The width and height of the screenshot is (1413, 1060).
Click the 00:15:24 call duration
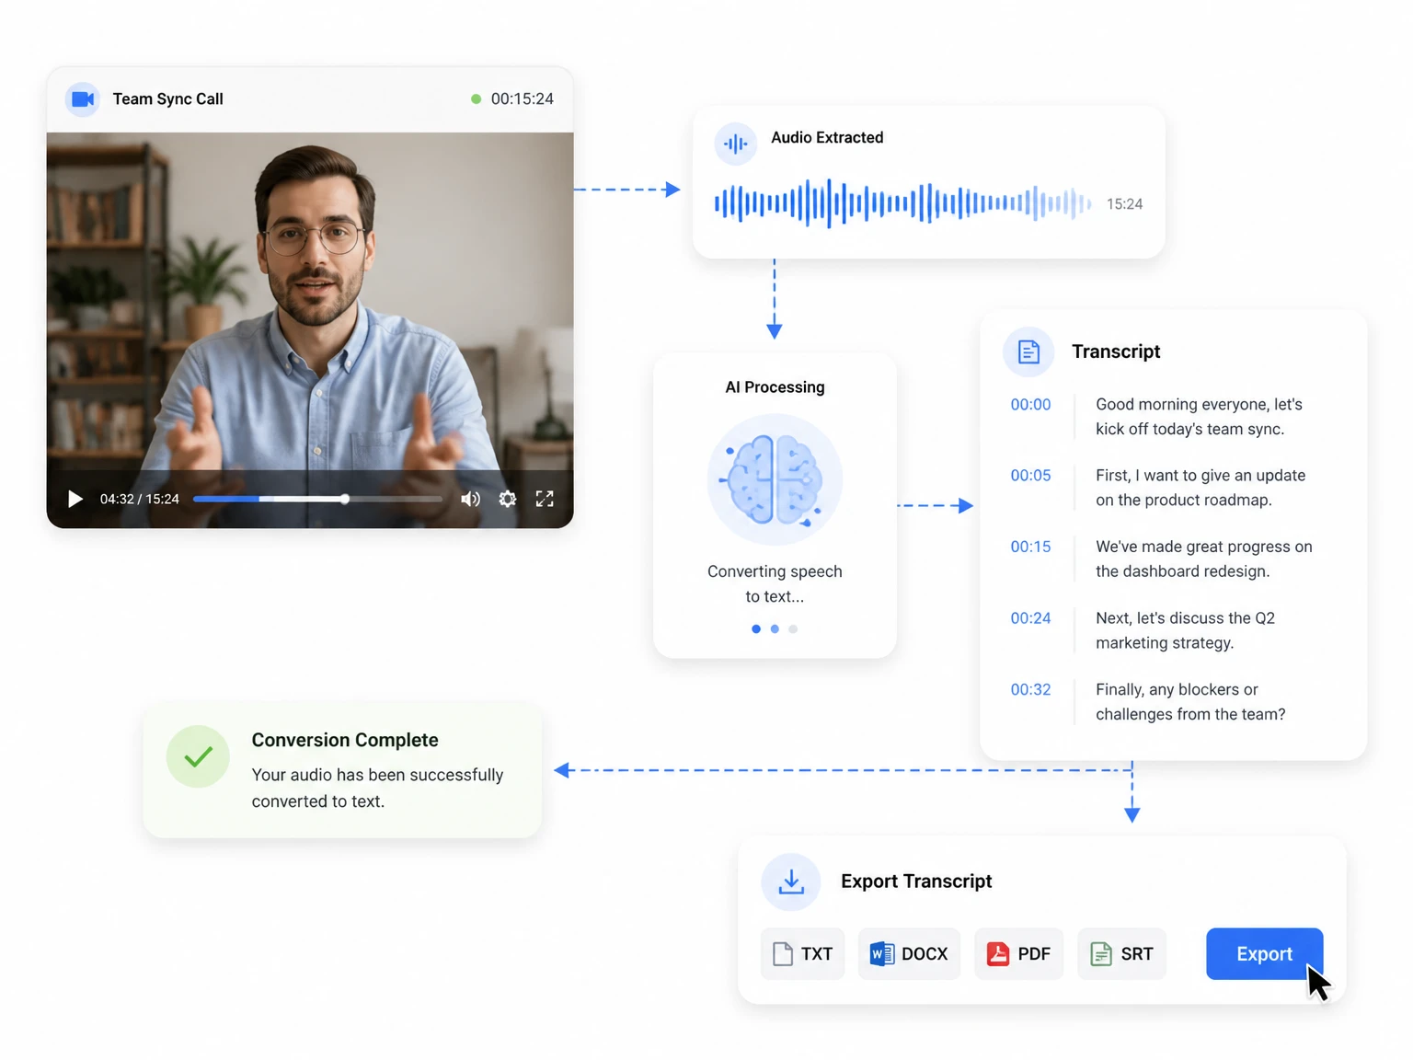522,99
